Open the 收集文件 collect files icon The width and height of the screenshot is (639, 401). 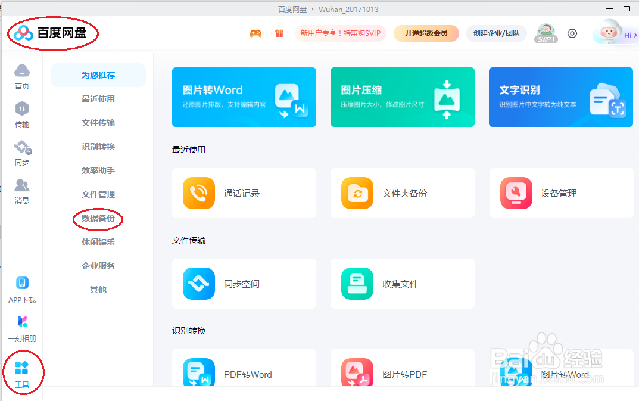coord(357,284)
